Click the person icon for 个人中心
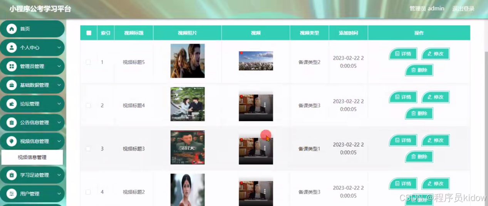This screenshot has height=206, width=488. coord(12,48)
